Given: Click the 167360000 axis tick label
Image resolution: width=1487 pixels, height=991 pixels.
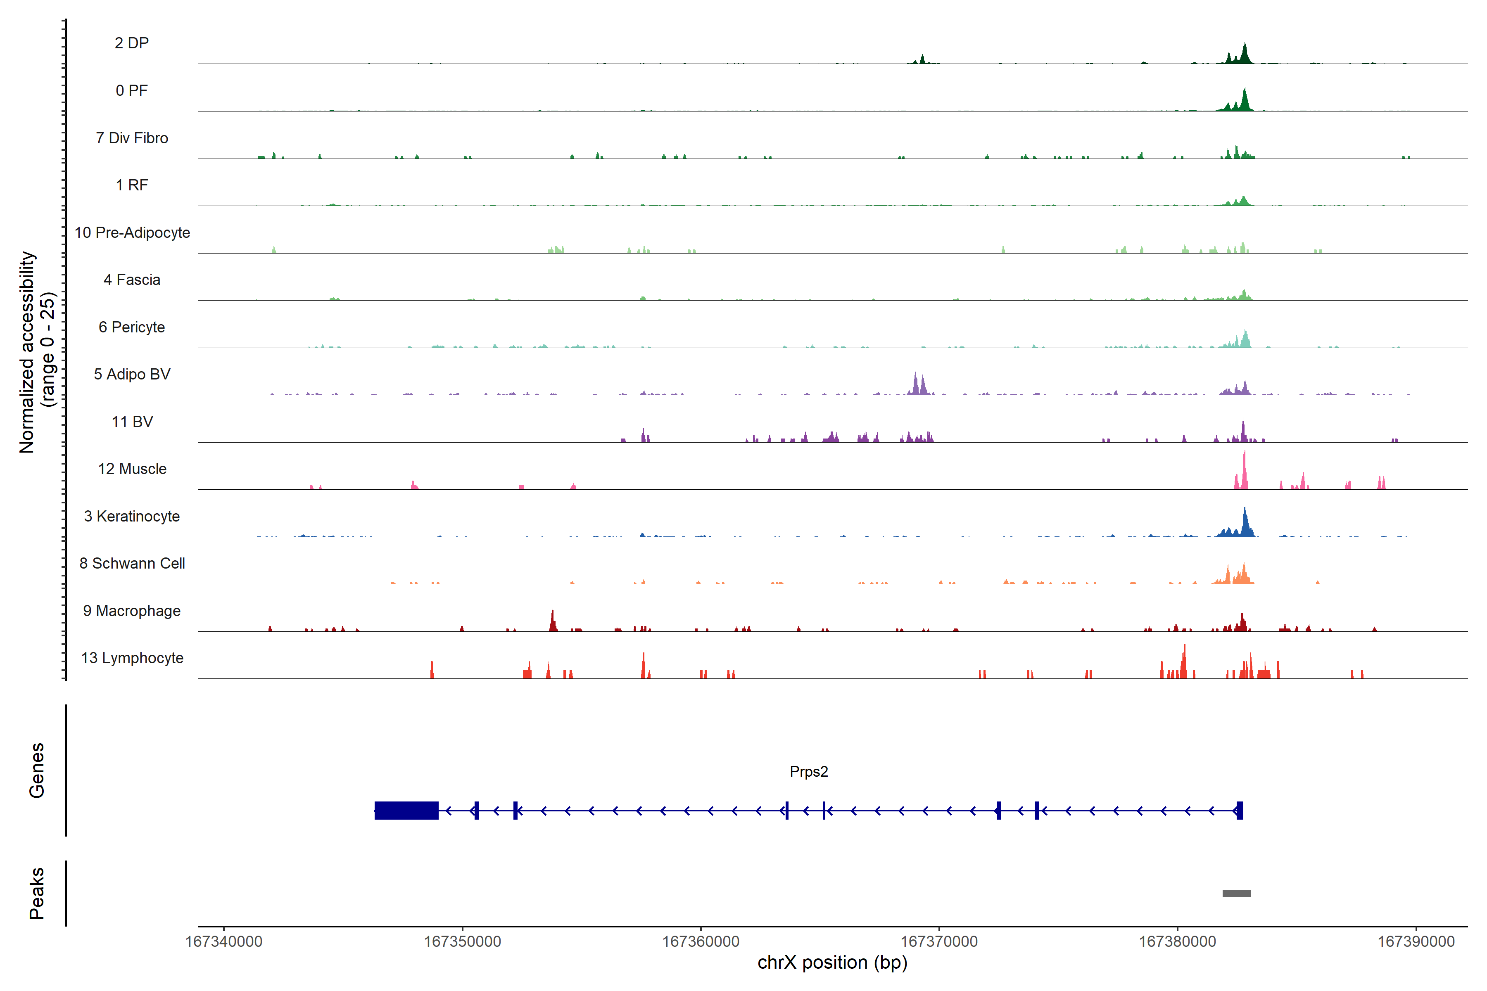Looking at the screenshot, I should point(701,942).
